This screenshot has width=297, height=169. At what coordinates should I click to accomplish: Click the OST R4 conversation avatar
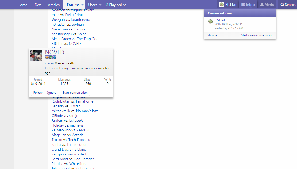pos(210,21)
